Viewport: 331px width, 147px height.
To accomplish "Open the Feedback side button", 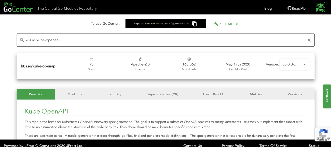I will (x=327, y=96).
